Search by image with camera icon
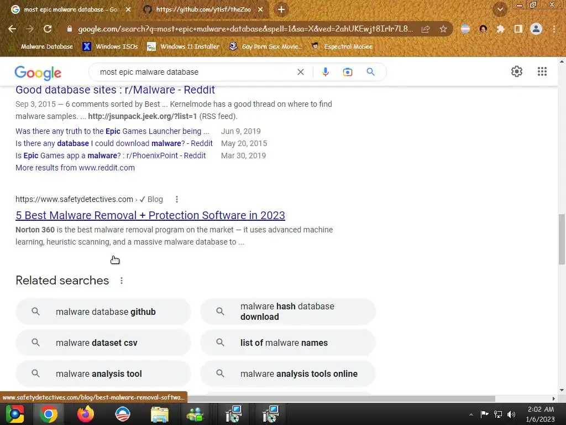This screenshot has height=425, width=566. 348,72
